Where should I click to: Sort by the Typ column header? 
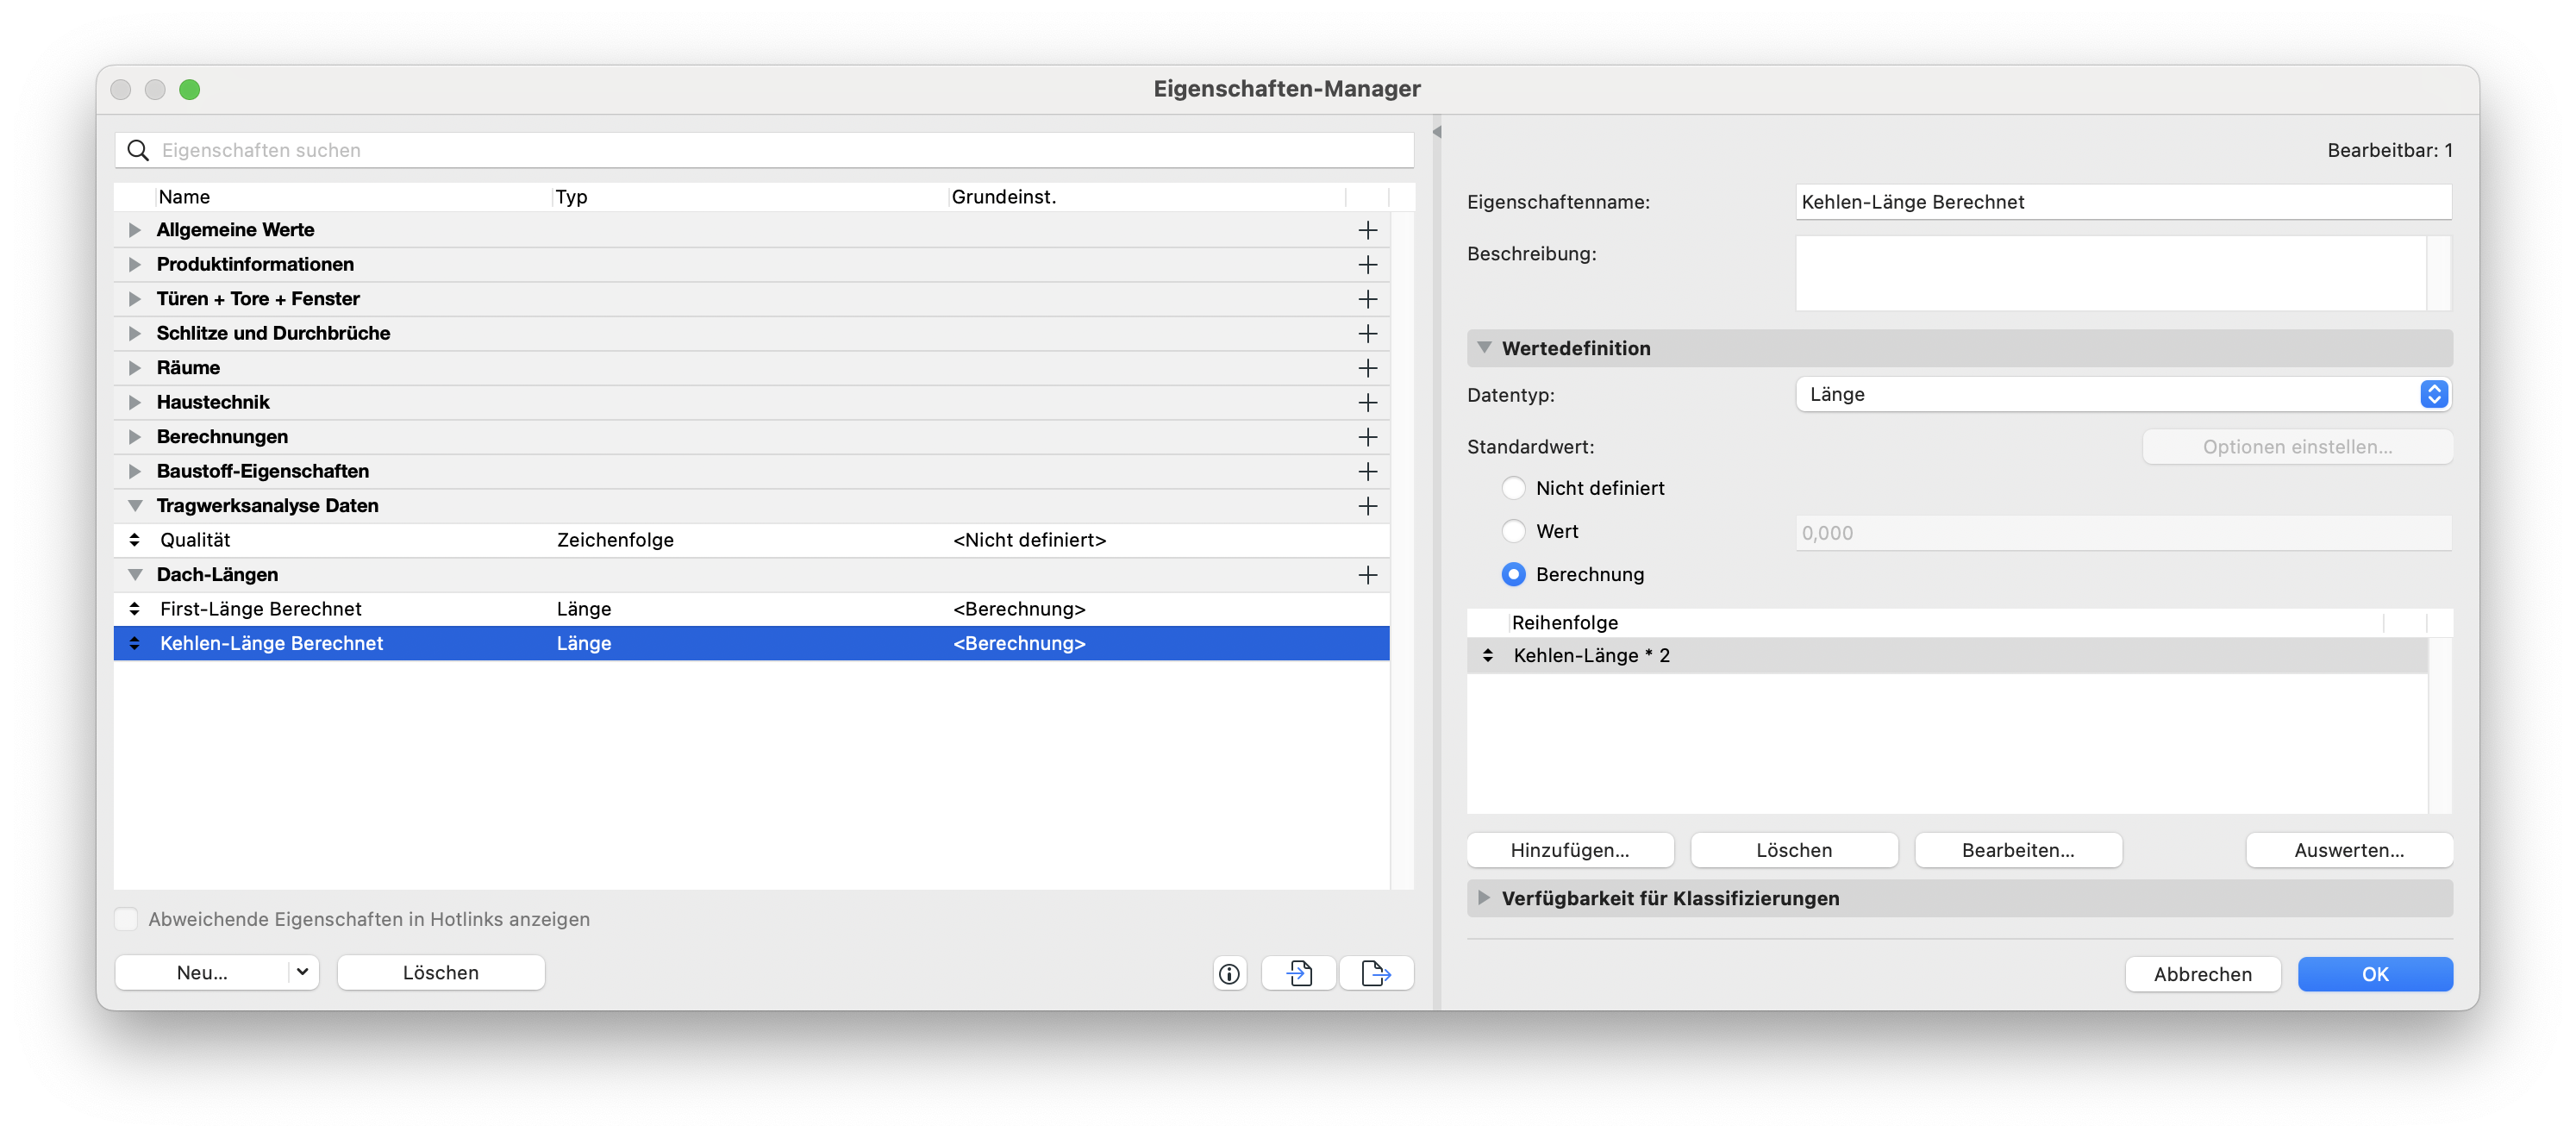(750, 197)
